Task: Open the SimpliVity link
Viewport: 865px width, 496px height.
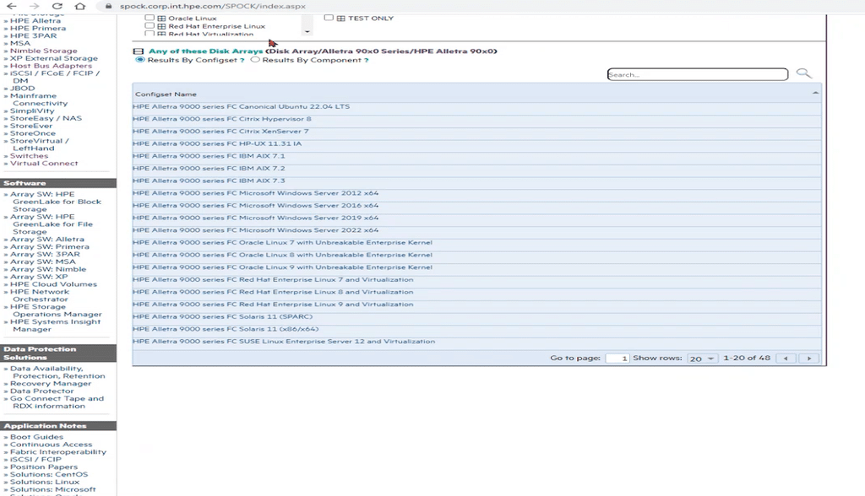Action: [32, 111]
